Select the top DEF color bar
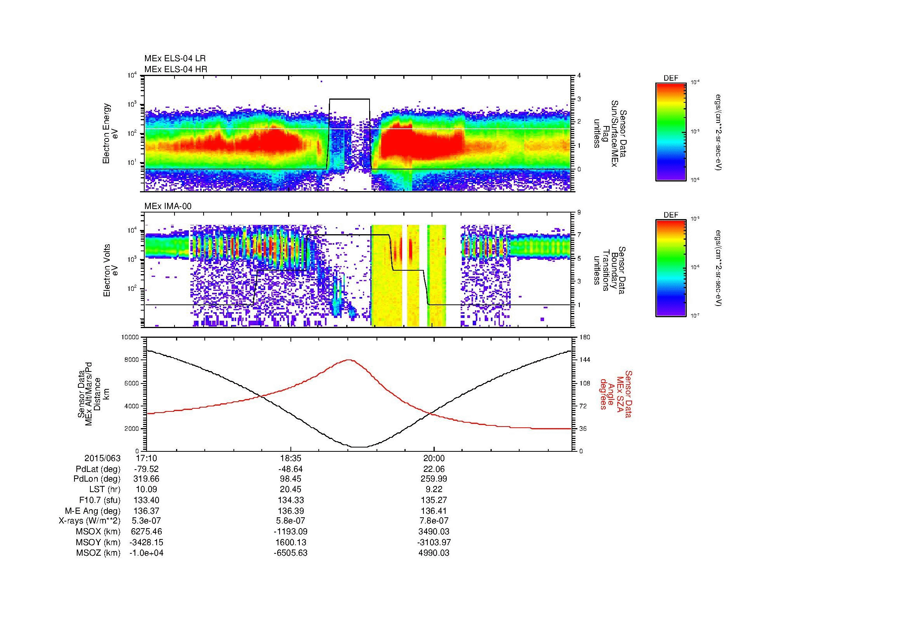 coord(671,131)
